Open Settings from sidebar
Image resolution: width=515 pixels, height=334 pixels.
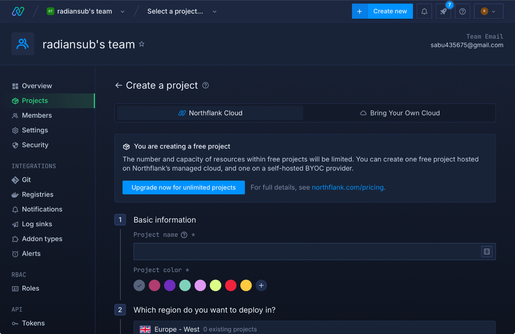tap(47, 130)
